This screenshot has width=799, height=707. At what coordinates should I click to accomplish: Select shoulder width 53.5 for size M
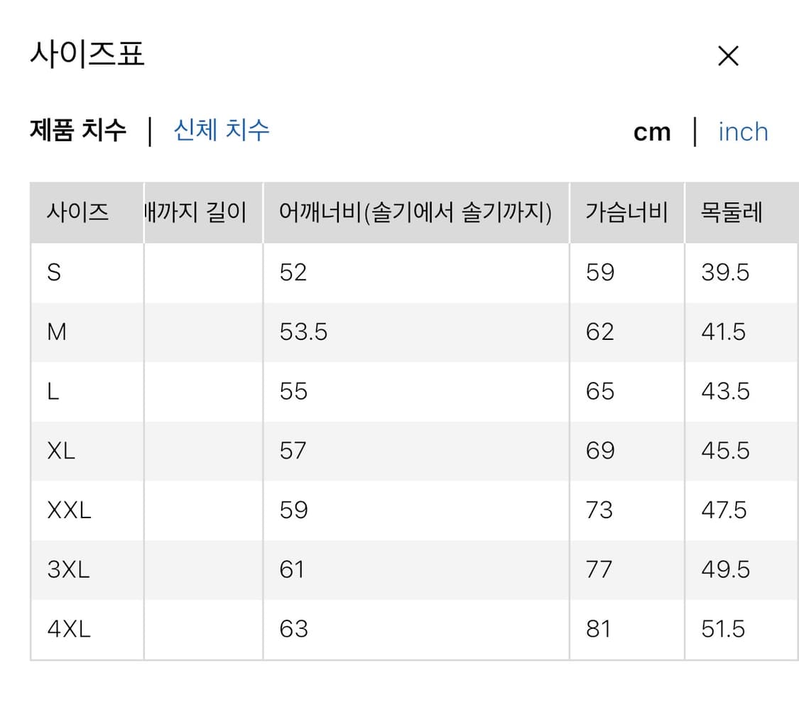click(x=303, y=331)
